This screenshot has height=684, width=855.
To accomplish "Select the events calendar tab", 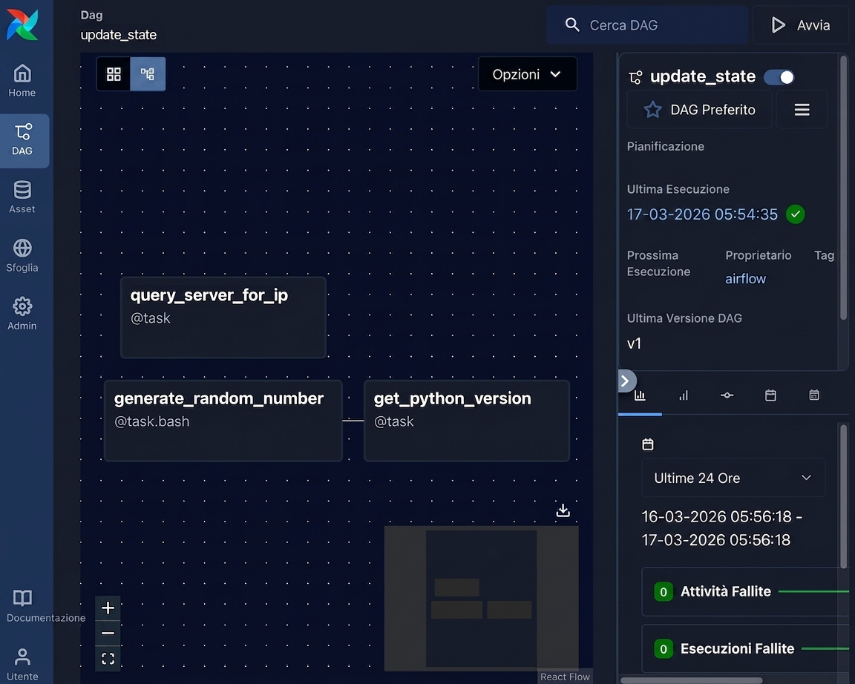I will click(x=814, y=395).
